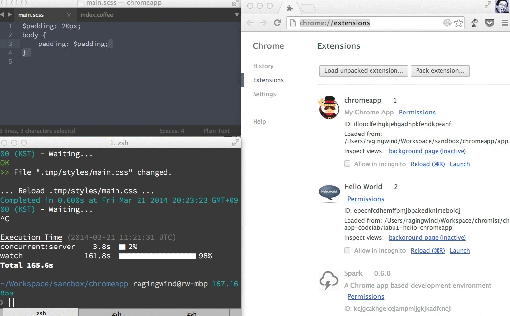
Task: Go back in Chrome browser
Action: pyautogui.click(x=250, y=23)
